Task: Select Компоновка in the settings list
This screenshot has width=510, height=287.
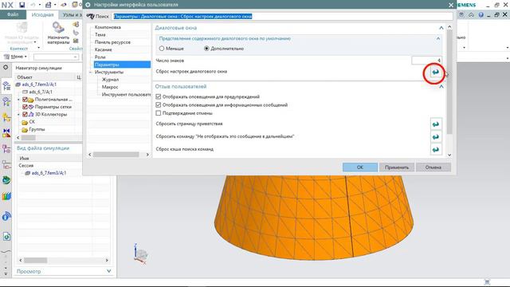Action: pyautogui.click(x=108, y=27)
